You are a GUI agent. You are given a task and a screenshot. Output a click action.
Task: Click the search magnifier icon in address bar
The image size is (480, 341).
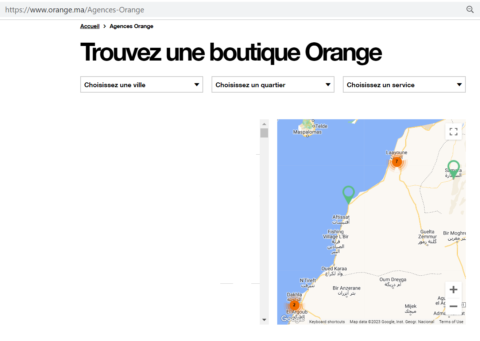[x=470, y=9]
